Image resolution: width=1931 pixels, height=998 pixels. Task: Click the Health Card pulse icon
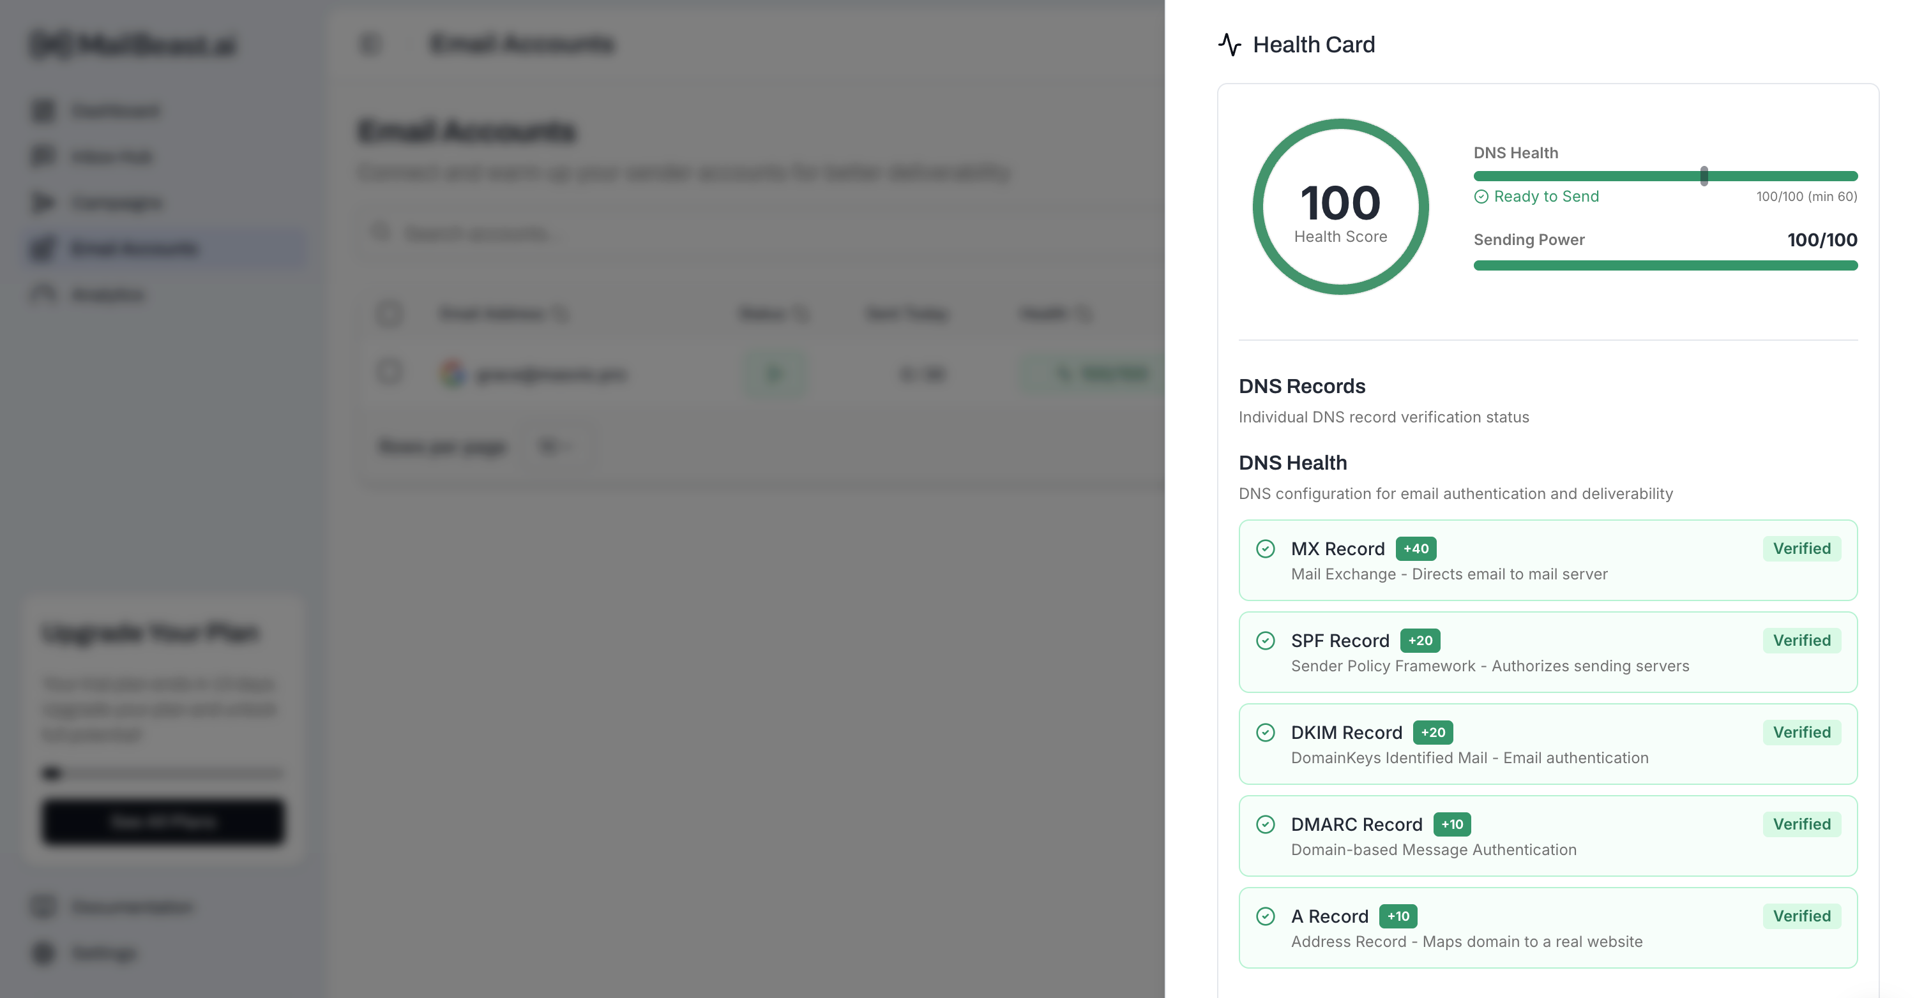[x=1229, y=44]
